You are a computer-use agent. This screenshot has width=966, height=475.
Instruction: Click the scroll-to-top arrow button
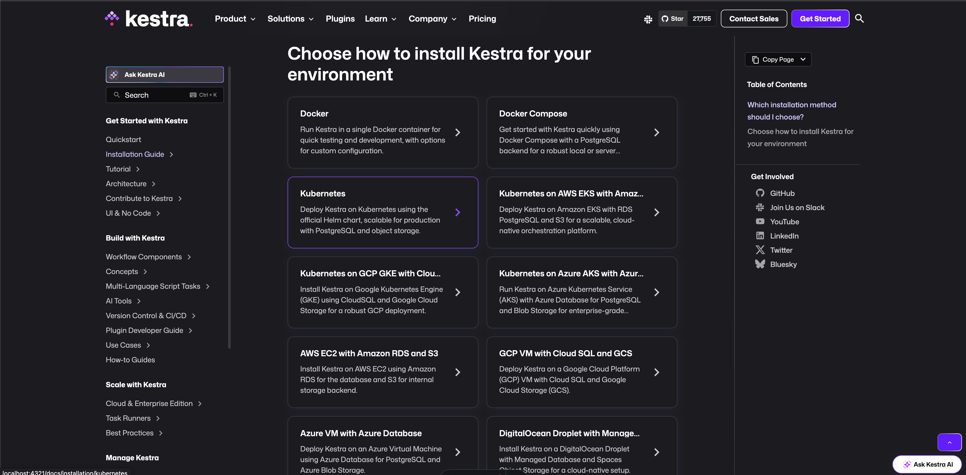tap(950, 442)
